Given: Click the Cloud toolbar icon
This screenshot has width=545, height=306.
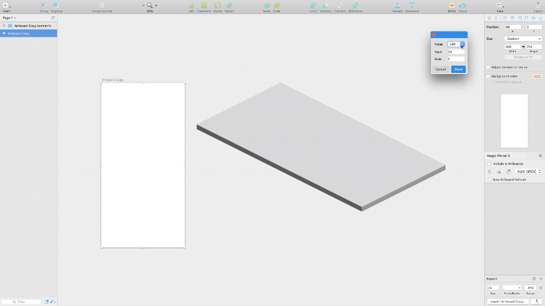Looking at the screenshot, I should point(462,6).
